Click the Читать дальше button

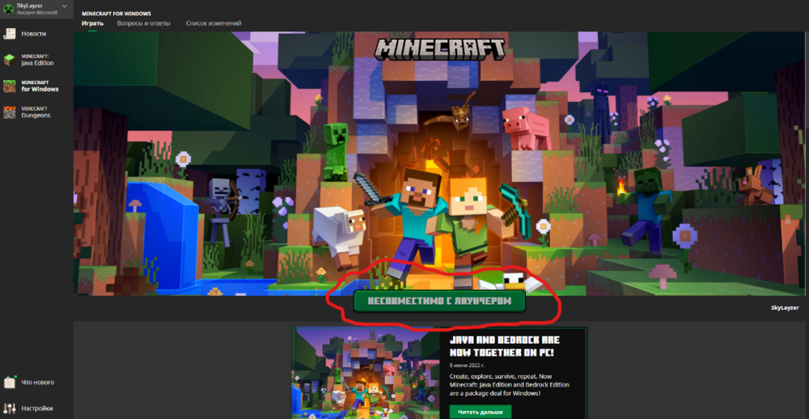(x=481, y=412)
